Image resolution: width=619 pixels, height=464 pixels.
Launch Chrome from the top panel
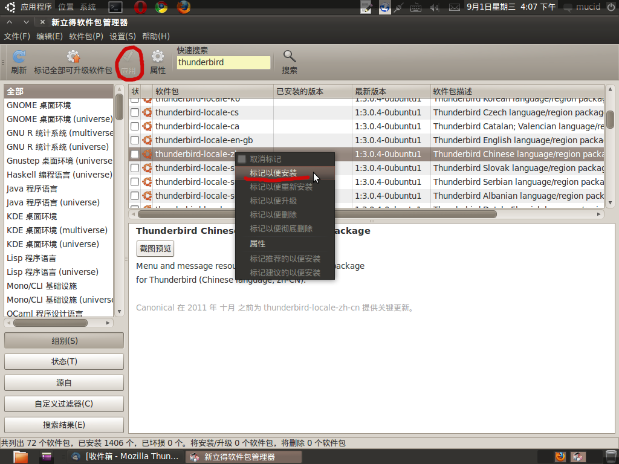point(161,7)
